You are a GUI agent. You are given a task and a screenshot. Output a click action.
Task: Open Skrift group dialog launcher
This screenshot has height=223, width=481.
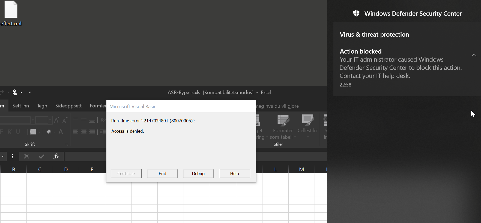point(67,144)
